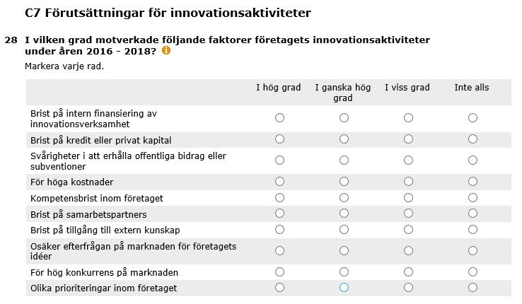This screenshot has width=522, height=304.
Task: Mark 'Inte alls' for För hög konkurrens på marknaden
Action: pos(472,272)
